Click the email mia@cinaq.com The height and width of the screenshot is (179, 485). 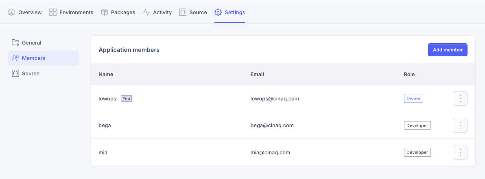point(270,152)
